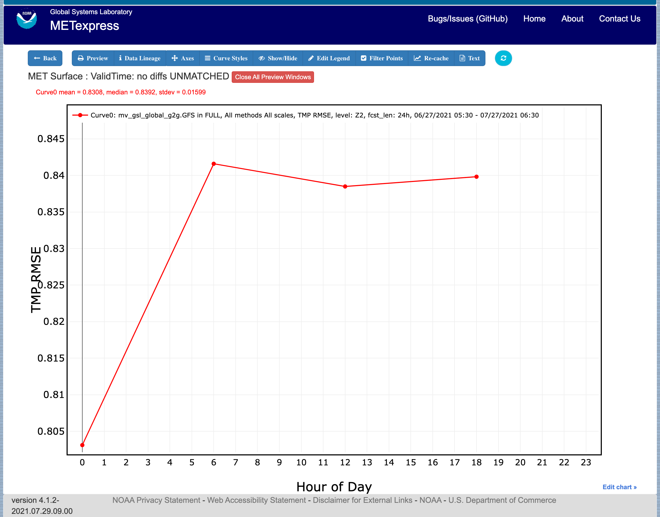Image resolution: width=660 pixels, height=517 pixels.
Task: Click the printer Preview icon
Action: (x=93, y=58)
